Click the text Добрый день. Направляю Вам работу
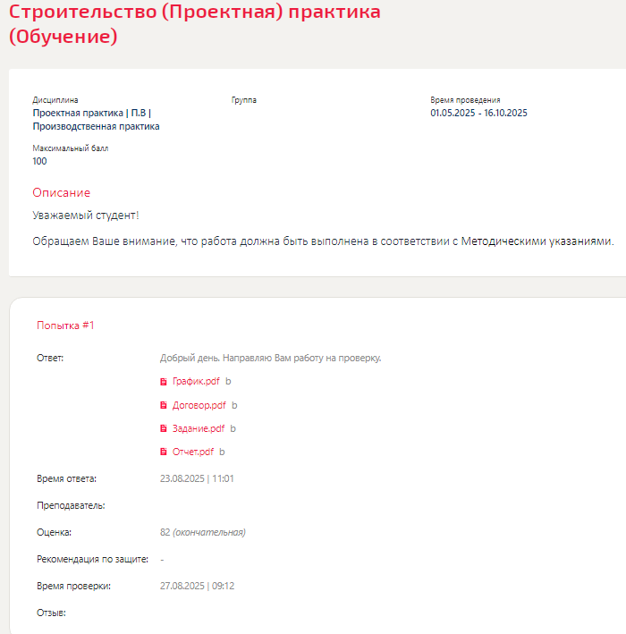 (x=271, y=359)
